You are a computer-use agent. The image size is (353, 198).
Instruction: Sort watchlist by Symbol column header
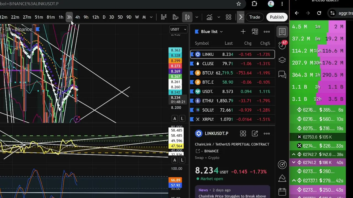coord(202,43)
